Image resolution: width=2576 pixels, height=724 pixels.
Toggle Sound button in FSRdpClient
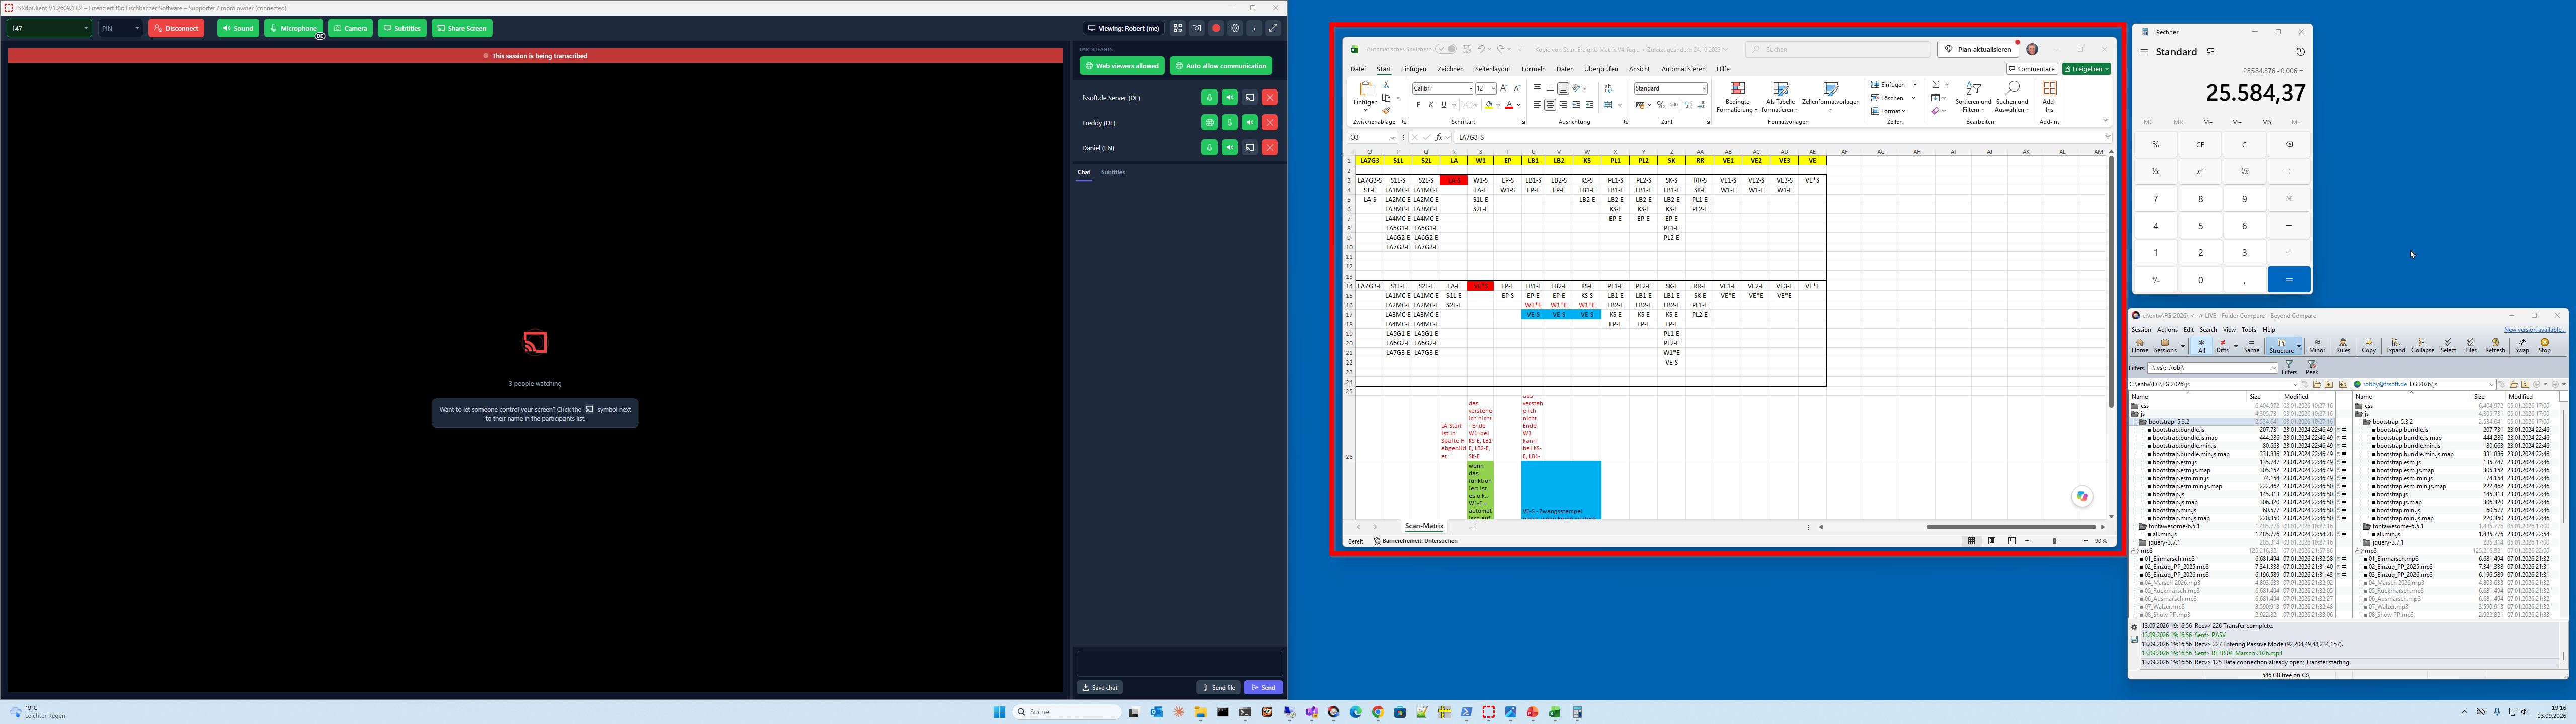tap(238, 28)
